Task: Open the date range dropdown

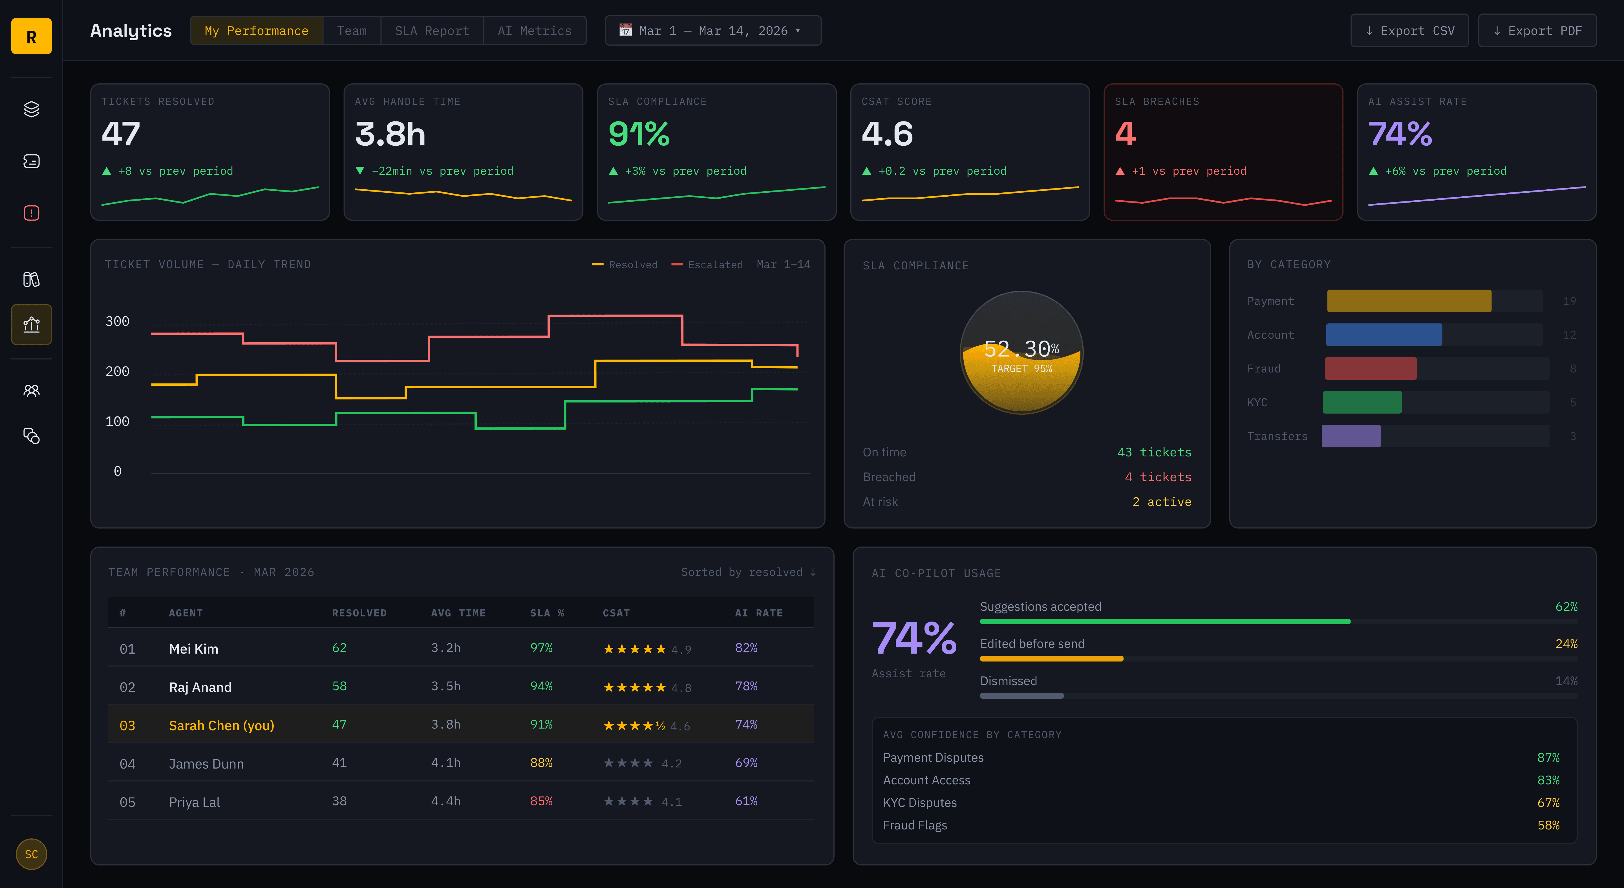Action: 712,31
